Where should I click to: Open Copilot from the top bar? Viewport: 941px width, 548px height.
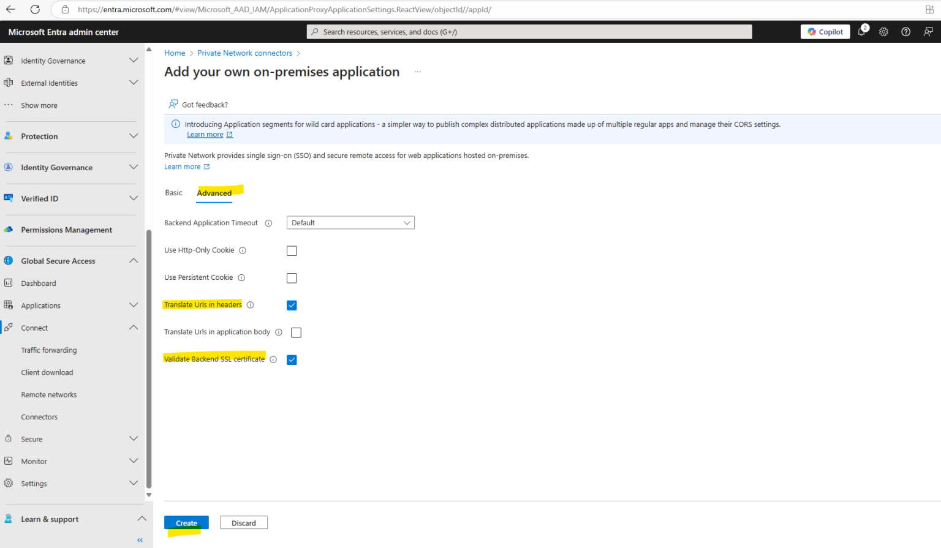(825, 31)
